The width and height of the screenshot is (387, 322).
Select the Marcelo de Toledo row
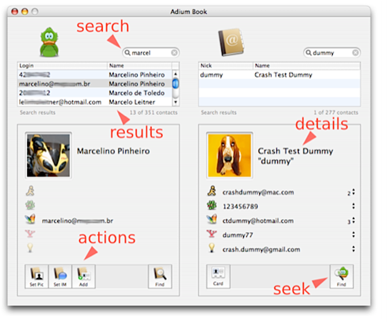pyautogui.click(x=95, y=93)
